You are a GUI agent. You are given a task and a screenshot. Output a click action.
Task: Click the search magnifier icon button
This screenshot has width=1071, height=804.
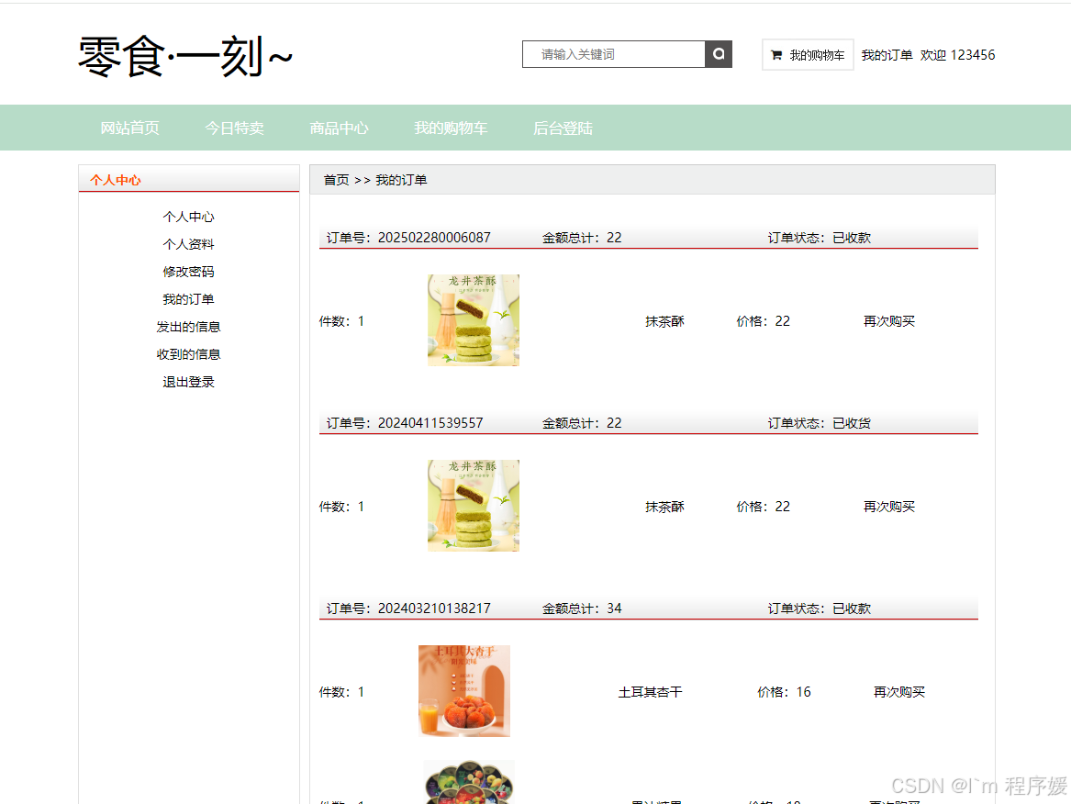tap(718, 54)
